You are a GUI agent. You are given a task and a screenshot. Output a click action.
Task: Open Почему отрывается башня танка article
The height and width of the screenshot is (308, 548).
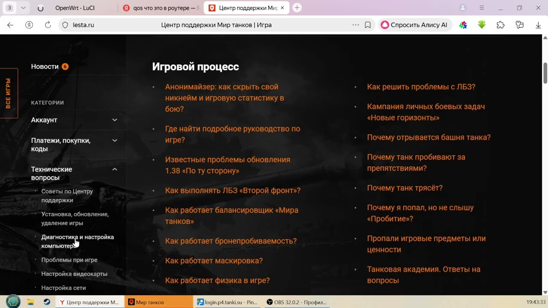point(429,137)
